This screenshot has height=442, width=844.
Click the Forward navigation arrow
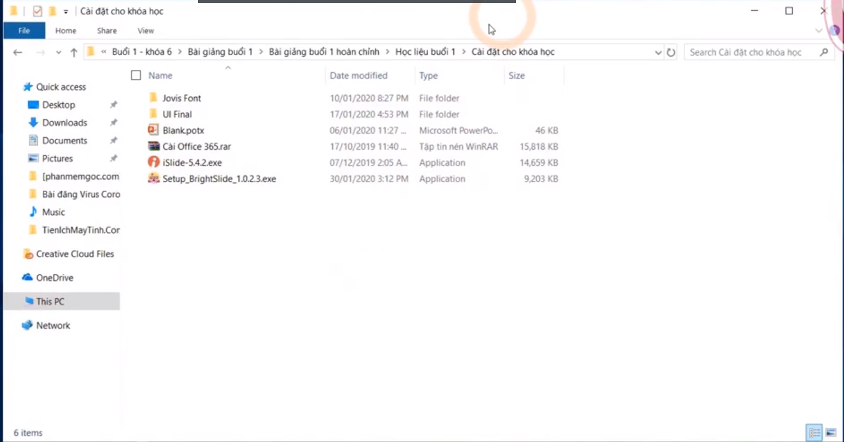41,52
